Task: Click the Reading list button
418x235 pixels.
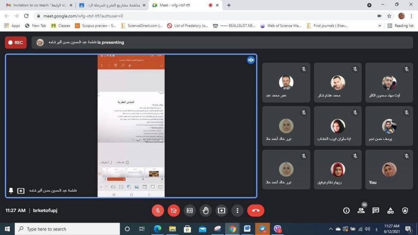Action: (400, 25)
